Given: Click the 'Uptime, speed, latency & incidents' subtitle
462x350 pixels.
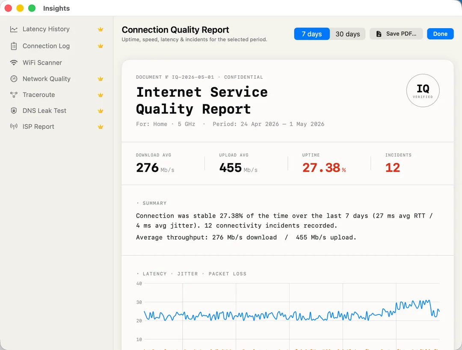Looking at the screenshot, I should pos(195,39).
